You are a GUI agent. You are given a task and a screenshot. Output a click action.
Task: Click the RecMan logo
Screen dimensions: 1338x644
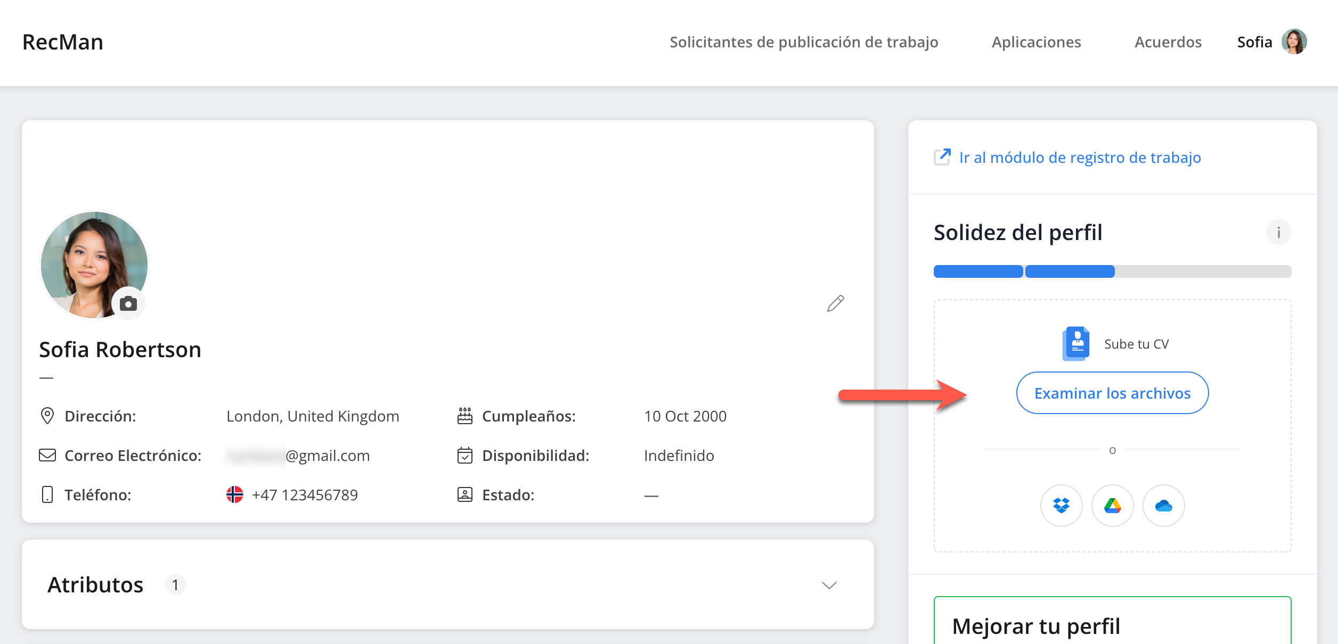tap(63, 42)
